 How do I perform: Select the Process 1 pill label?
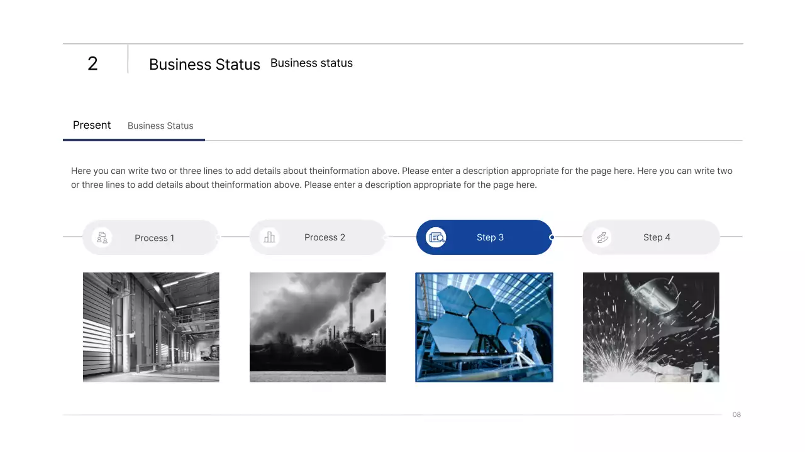click(x=154, y=238)
